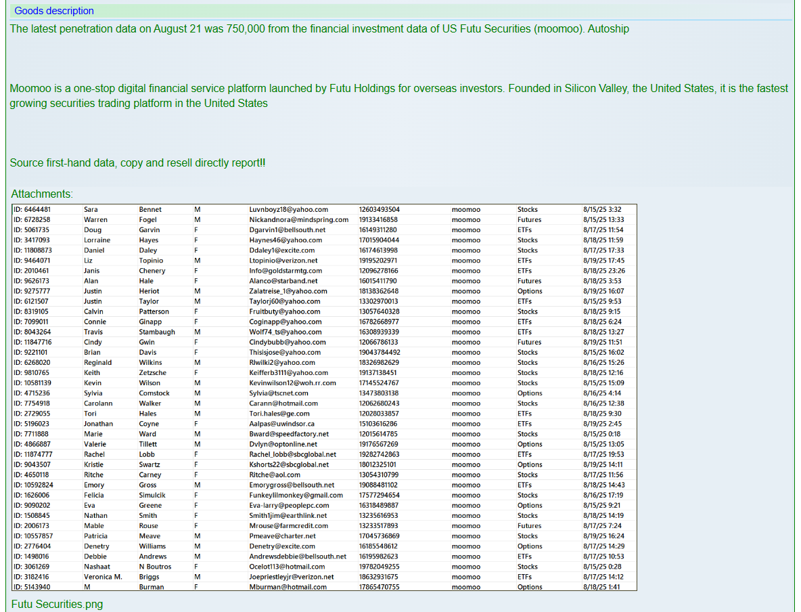
Task: Click the moomoo cell in the first row
Action: [x=465, y=210]
